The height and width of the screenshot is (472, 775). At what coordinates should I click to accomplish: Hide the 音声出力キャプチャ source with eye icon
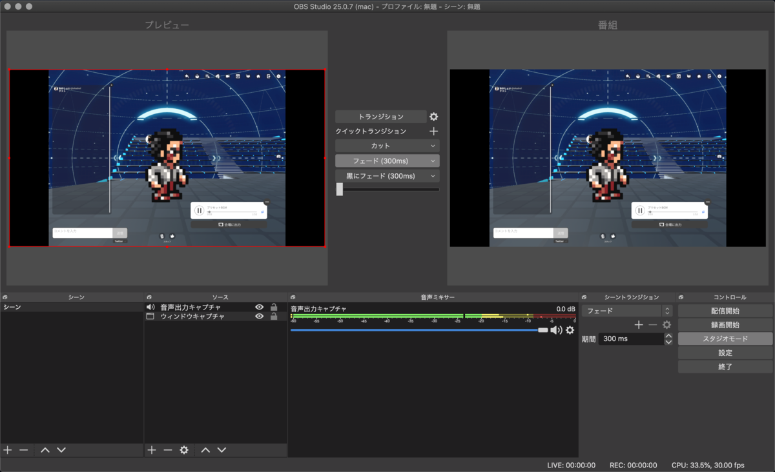coord(259,308)
